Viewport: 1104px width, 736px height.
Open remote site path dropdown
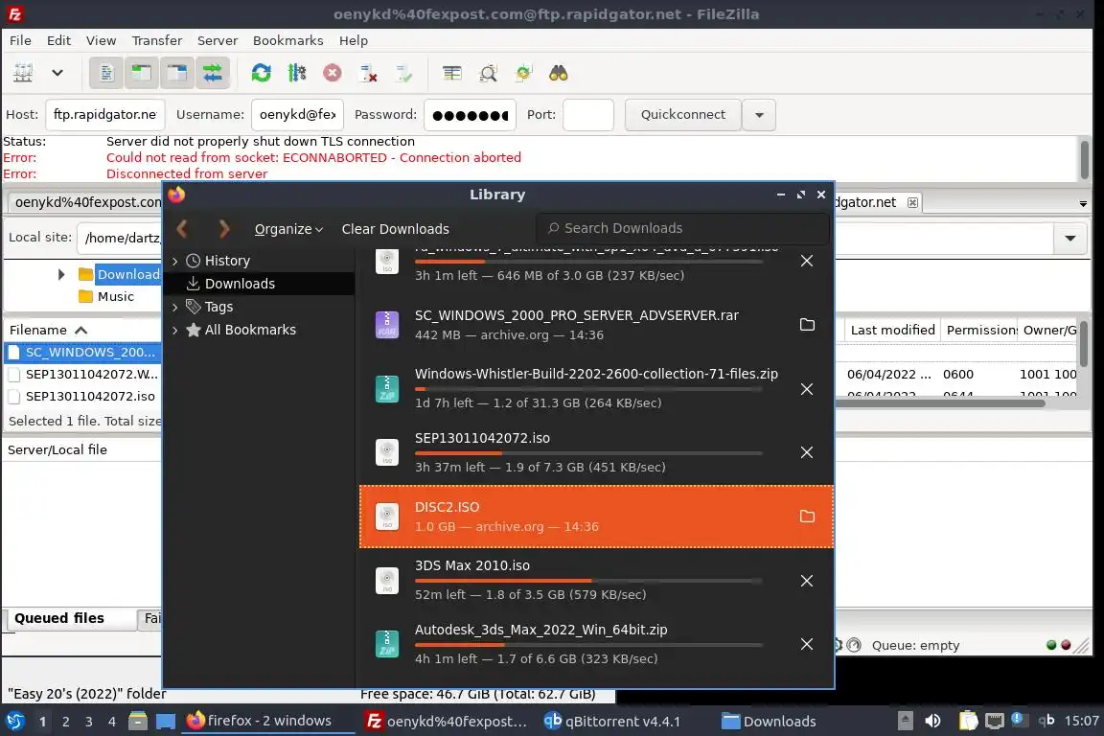tap(1070, 238)
